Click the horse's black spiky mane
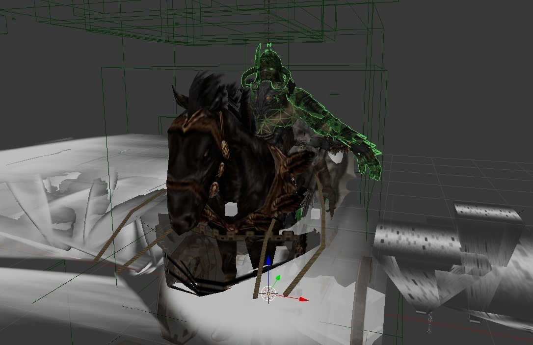This screenshot has width=533, height=345. (211, 91)
